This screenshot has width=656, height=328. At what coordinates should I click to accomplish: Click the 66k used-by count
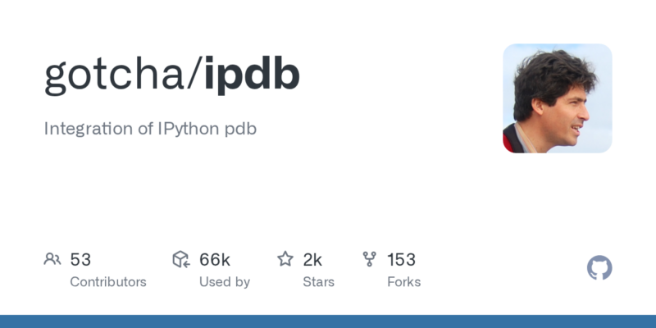click(x=214, y=260)
